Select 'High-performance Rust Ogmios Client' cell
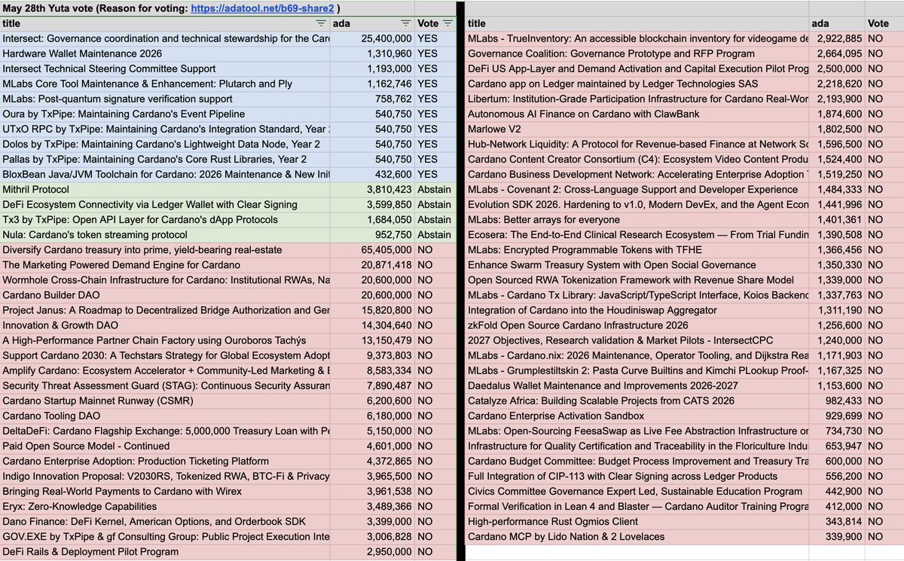The width and height of the screenshot is (904, 561). [x=639, y=521]
